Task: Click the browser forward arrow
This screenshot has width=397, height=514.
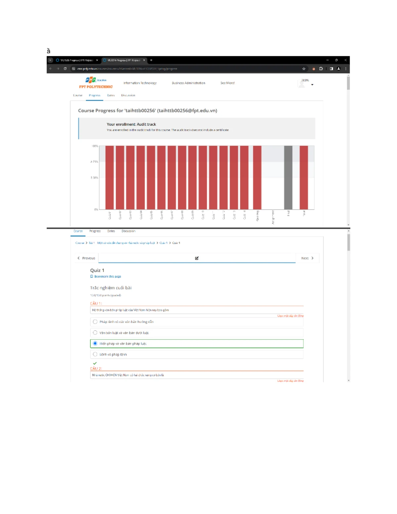Action: 58,69
